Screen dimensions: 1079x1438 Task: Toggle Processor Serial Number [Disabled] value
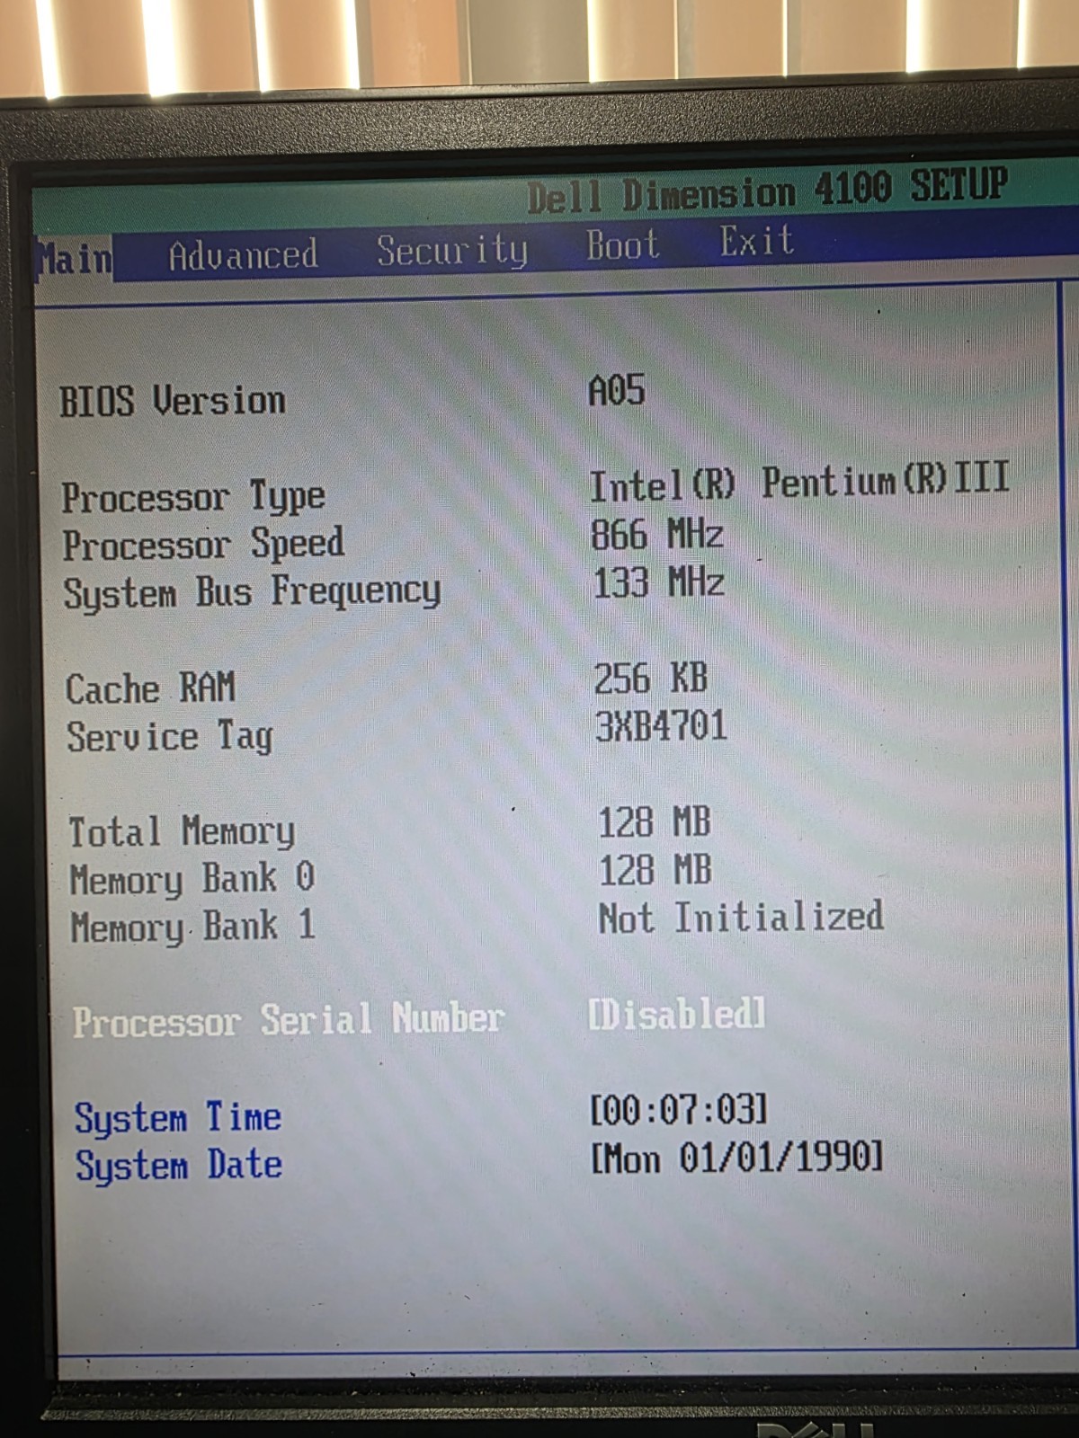tap(676, 1014)
